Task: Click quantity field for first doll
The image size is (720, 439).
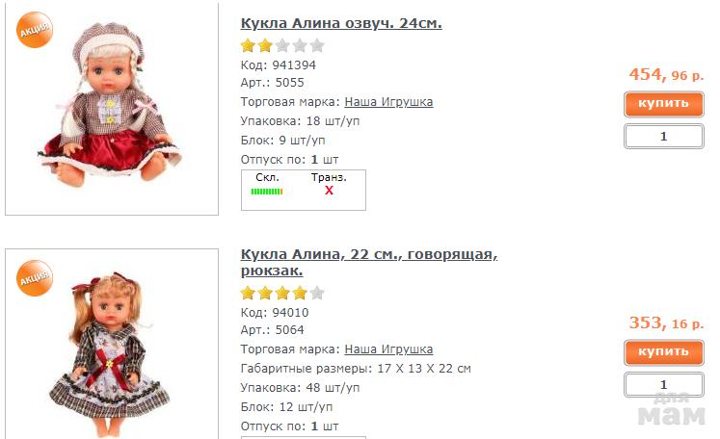Action: click(663, 137)
